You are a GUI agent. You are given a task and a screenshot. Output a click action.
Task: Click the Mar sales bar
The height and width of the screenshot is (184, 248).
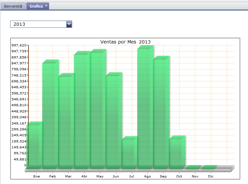click(x=65, y=122)
